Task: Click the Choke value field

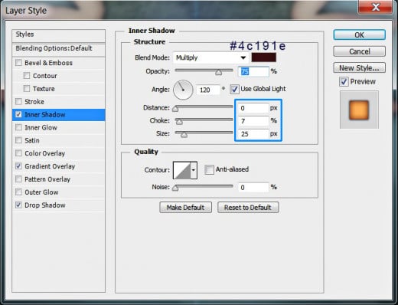Action: tap(253, 121)
